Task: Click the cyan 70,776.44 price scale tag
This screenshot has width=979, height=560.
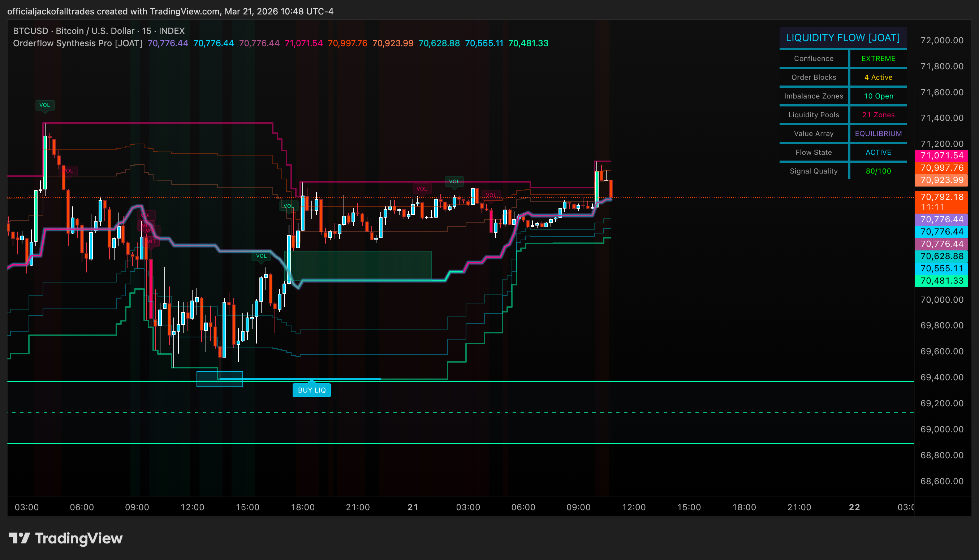Action: [941, 232]
